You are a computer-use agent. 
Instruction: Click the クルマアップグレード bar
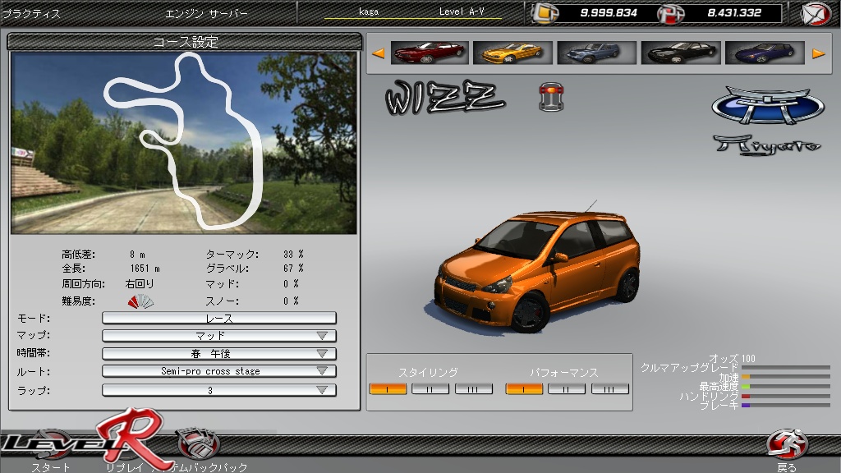click(x=786, y=367)
